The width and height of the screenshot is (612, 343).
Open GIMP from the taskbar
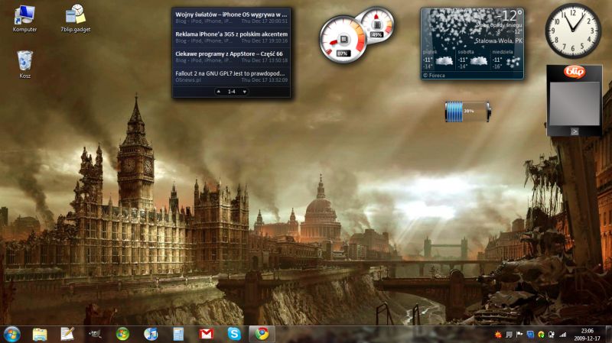(x=95, y=334)
